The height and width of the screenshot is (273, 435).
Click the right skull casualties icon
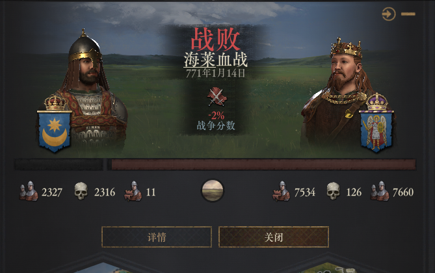tap(334, 191)
